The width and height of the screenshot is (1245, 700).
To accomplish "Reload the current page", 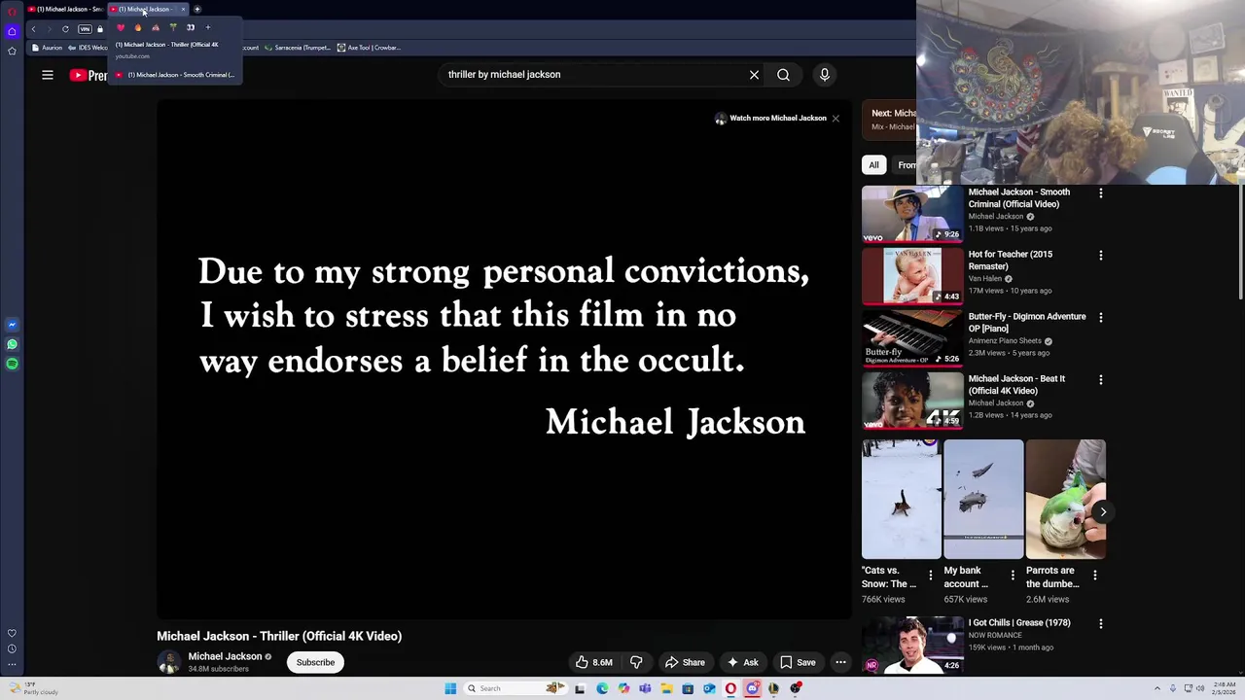I will tap(65, 28).
